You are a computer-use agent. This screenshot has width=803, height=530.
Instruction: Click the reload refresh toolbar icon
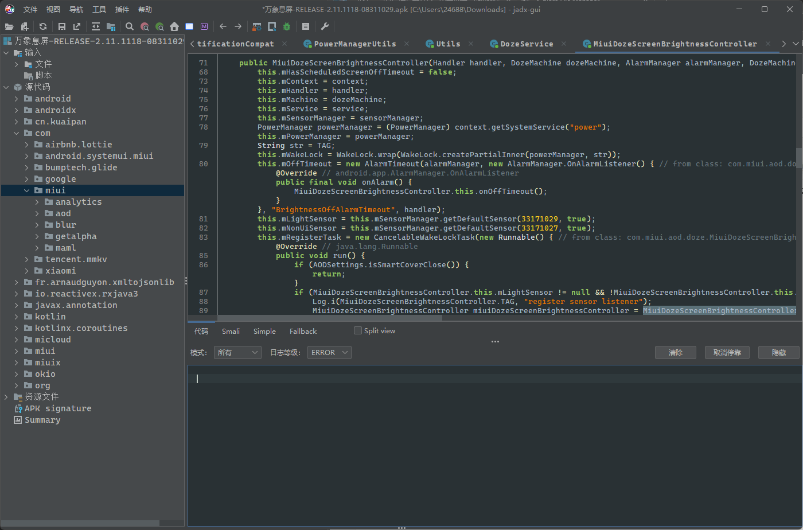(x=43, y=26)
